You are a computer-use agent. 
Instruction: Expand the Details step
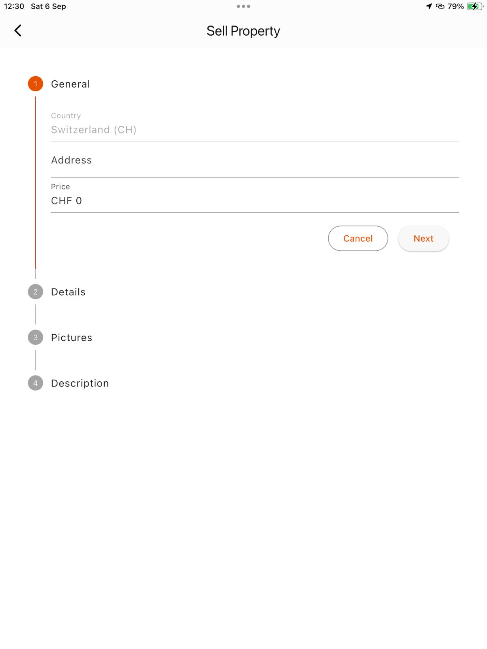click(68, 292)
